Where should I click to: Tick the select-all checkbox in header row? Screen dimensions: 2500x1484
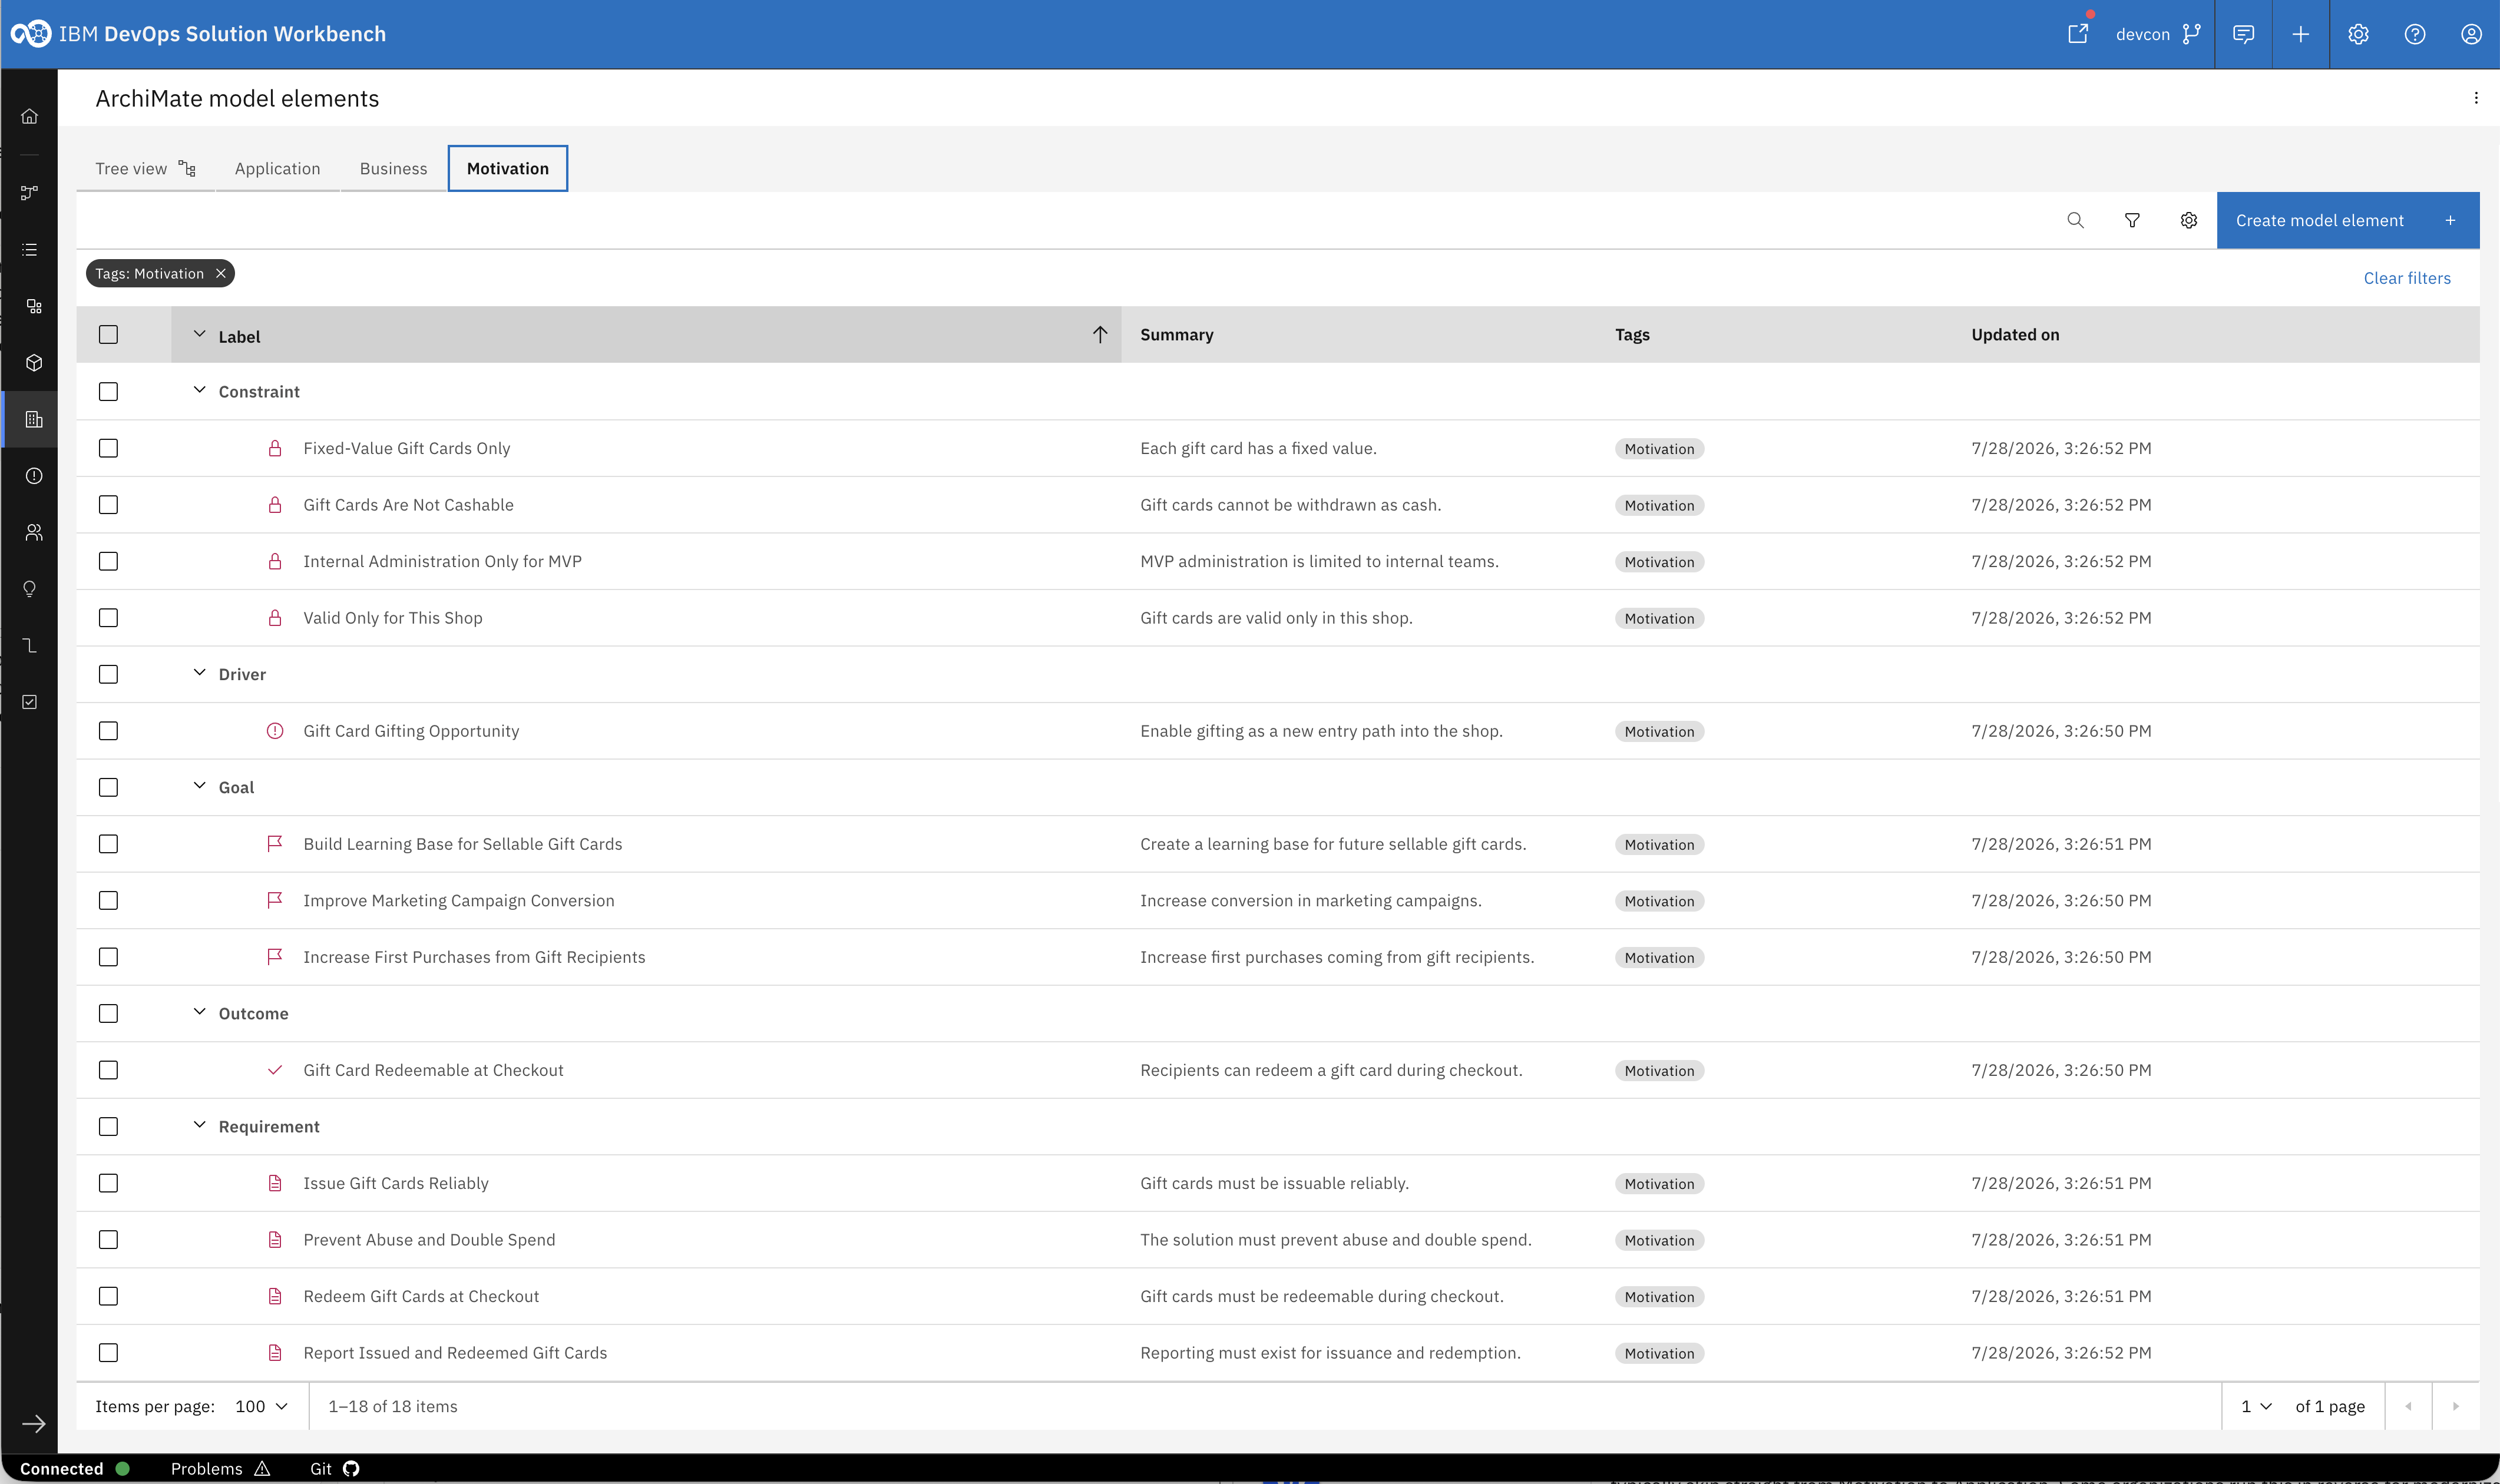[108, 335]
